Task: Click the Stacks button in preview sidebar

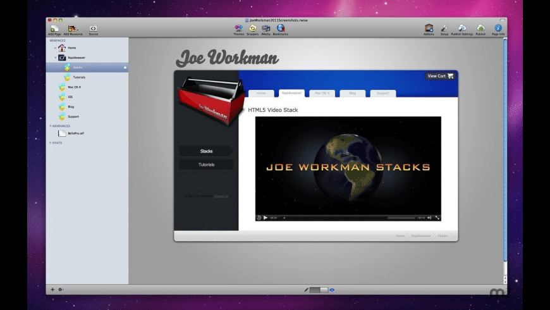Action: point(206,151)
